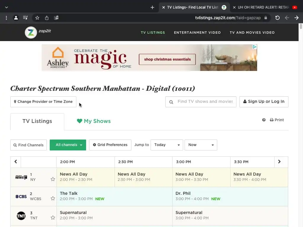Close the TV Listings tab
Screen dimensions: 303x227
pos(163,7)
